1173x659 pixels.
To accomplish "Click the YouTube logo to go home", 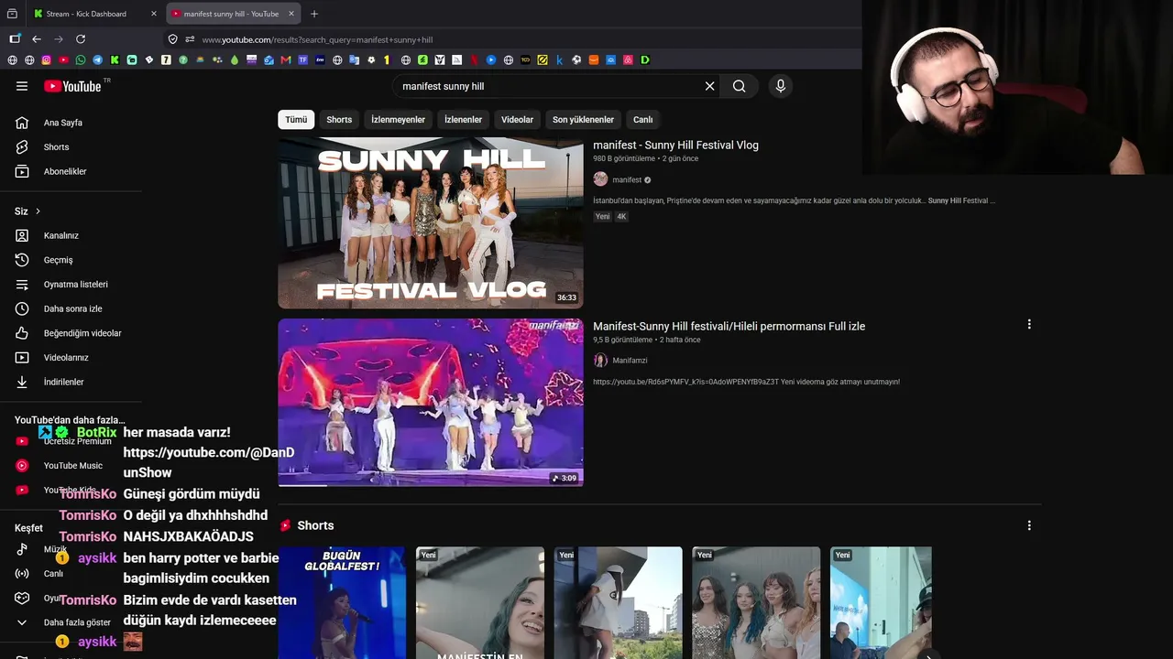I will [x=72, y=86].
